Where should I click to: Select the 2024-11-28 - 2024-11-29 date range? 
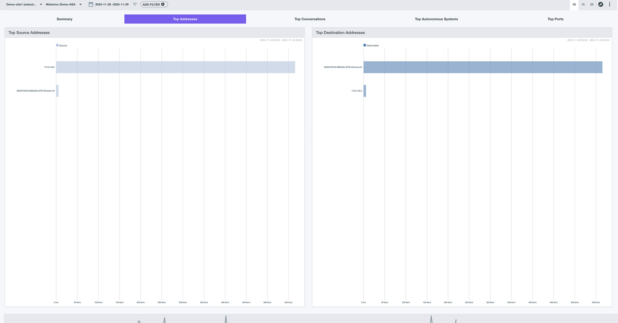(x=112, y=4)
